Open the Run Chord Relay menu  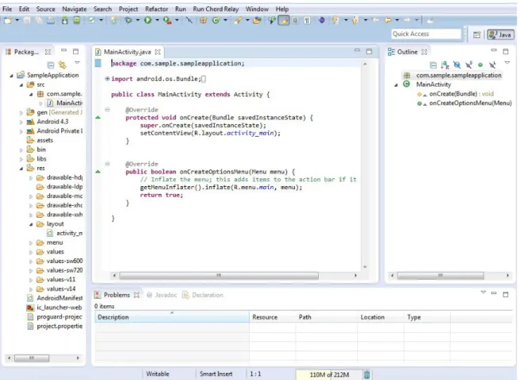(215, 9)
